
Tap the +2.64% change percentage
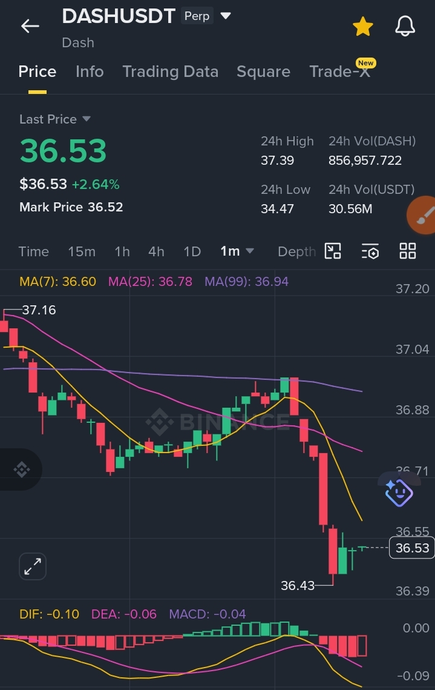[96, 184]
